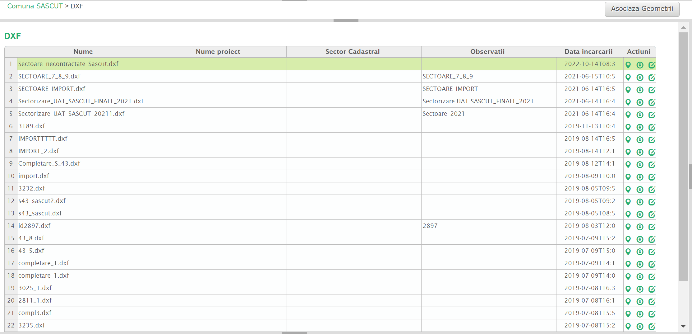The image size is (692, 334).
Task: Download the SECTOARE_7_8_9.dxf file
Action: pos(640,77)
